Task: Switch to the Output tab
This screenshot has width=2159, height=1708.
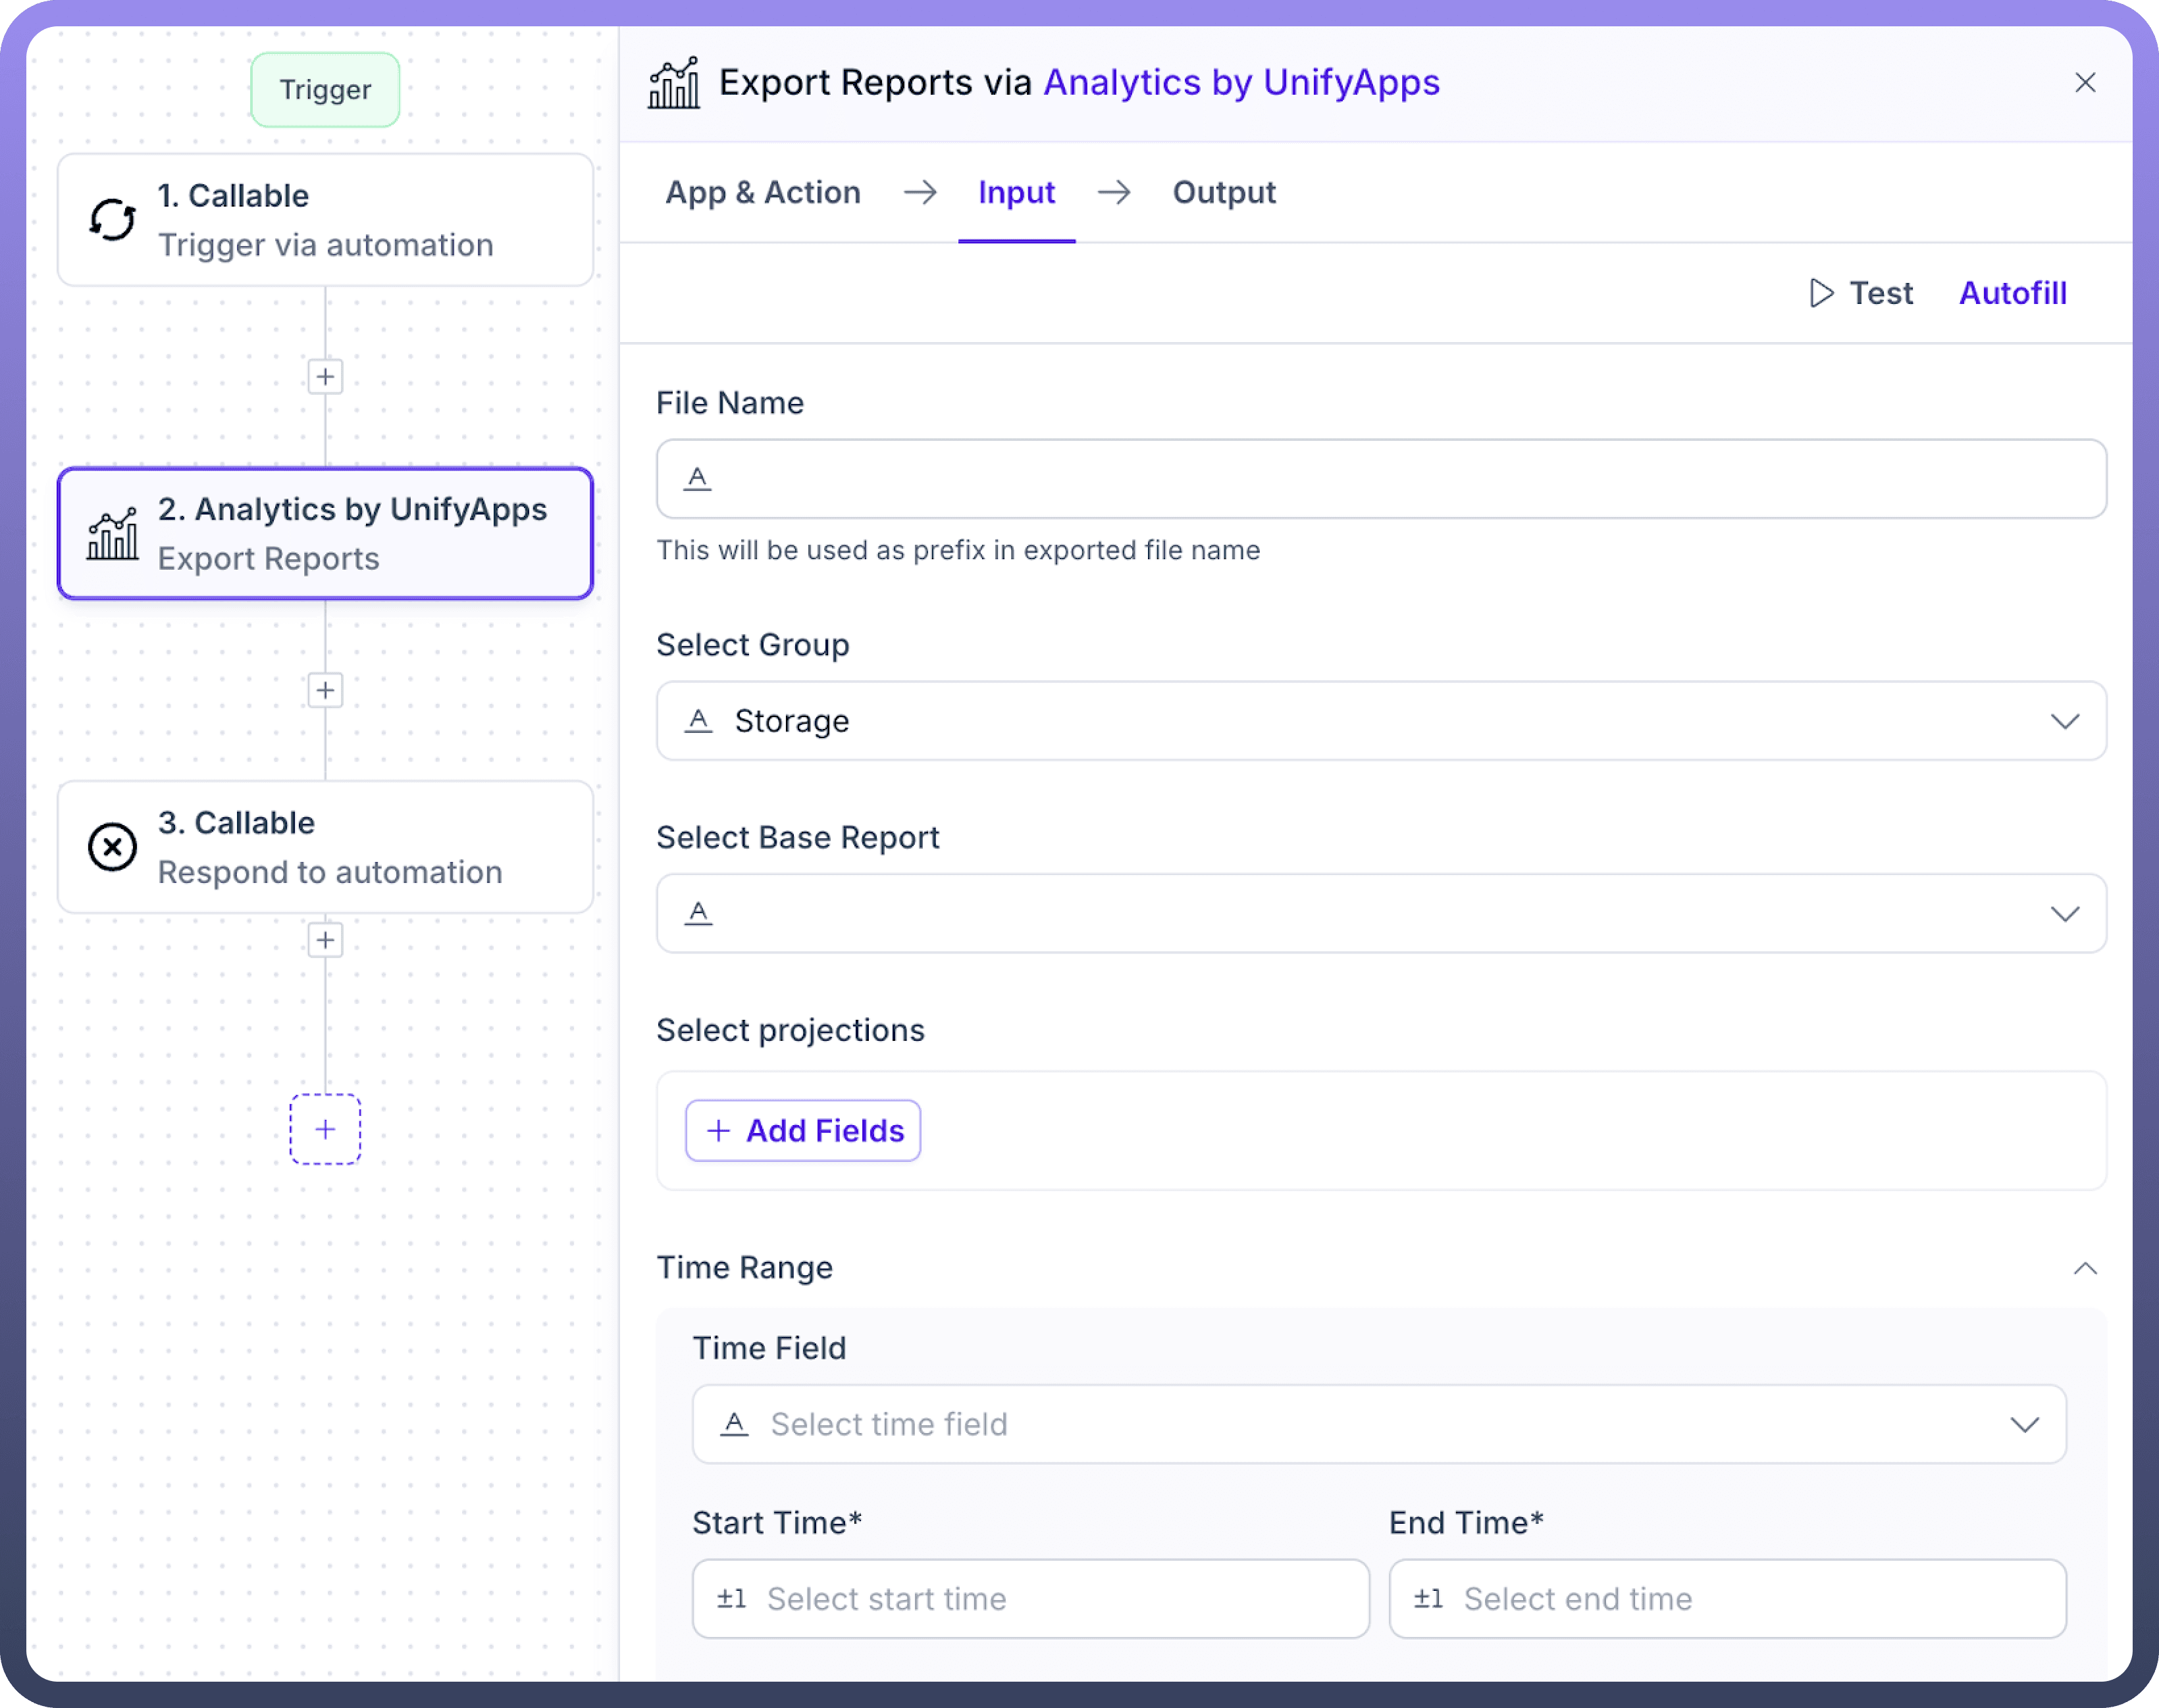Action: pyautogui.click(x=1224, y=192)
